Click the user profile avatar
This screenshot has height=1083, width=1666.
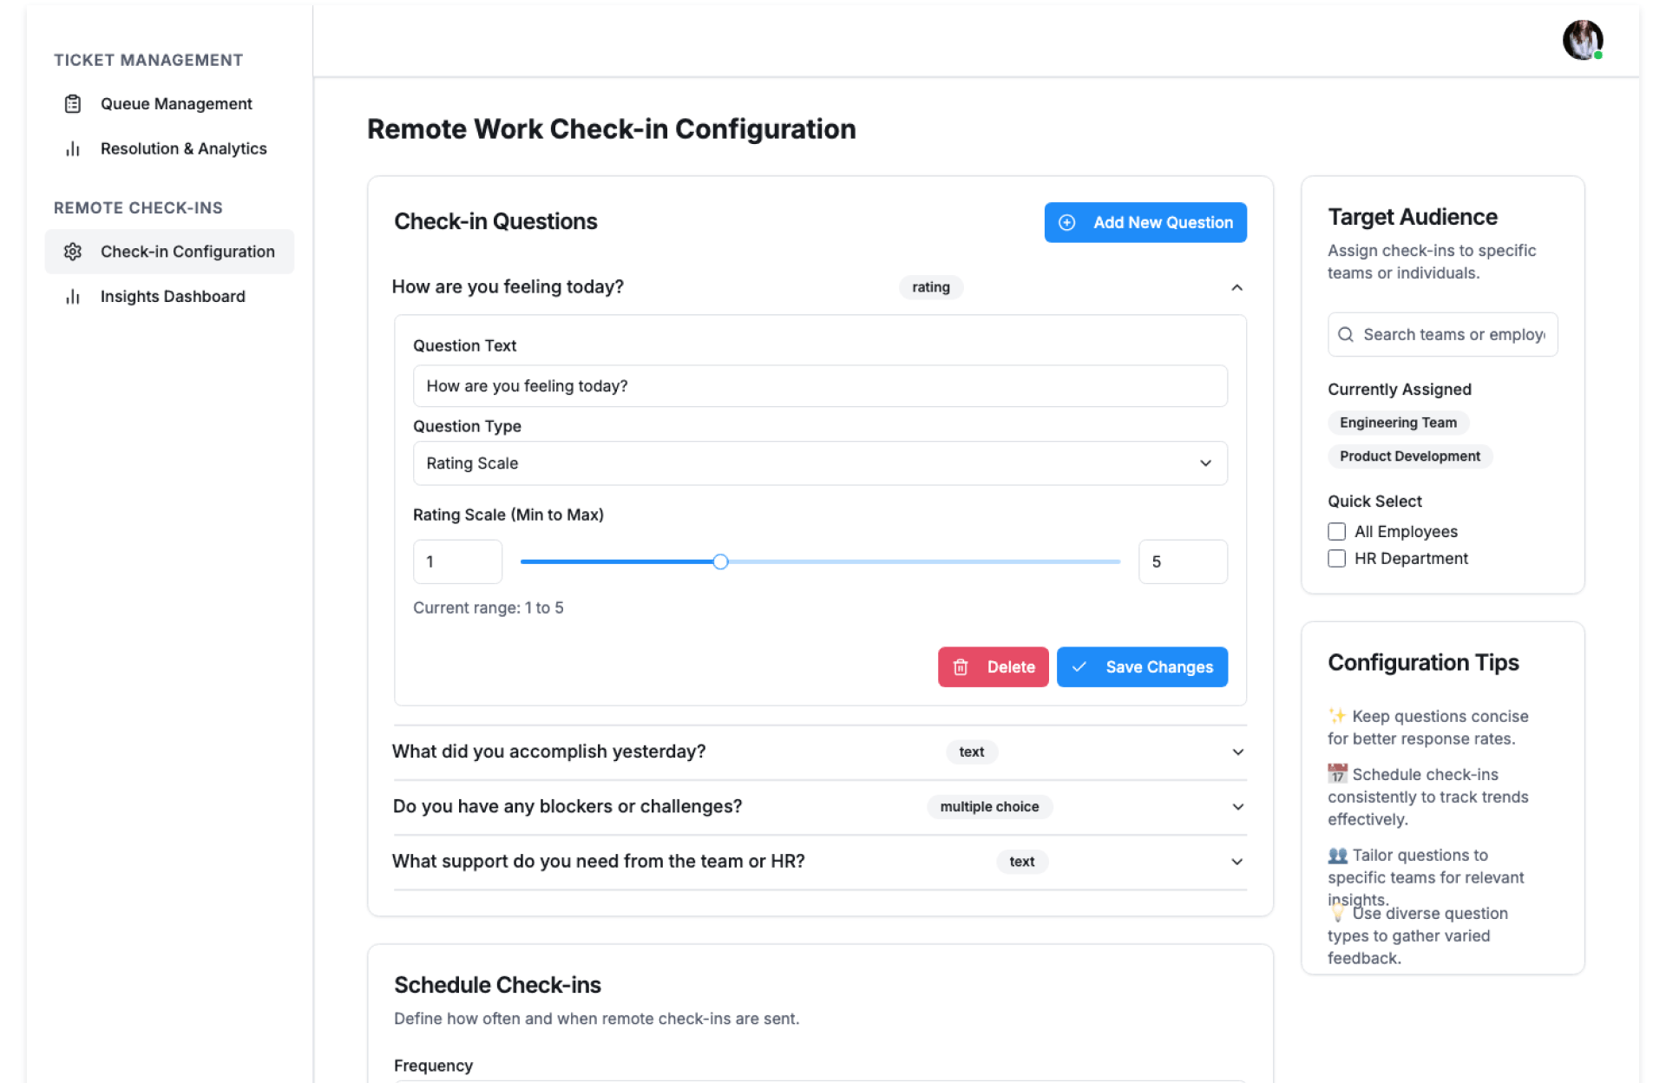tap(1582, 40)
